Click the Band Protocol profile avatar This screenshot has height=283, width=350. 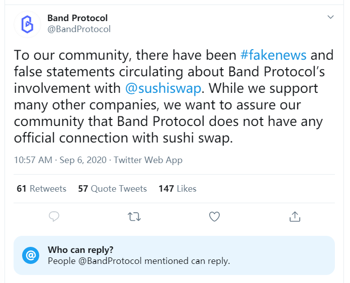tap(27, 24)
